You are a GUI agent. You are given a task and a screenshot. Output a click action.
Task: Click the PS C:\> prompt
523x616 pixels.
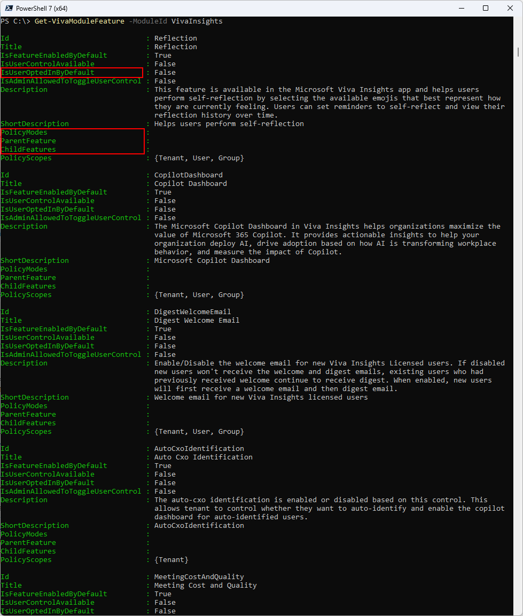click(x=15, y=21)
